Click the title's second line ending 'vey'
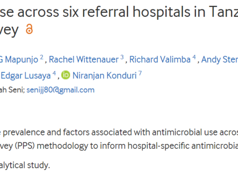This screenshot has height=178, width=238. click(9, 30)
